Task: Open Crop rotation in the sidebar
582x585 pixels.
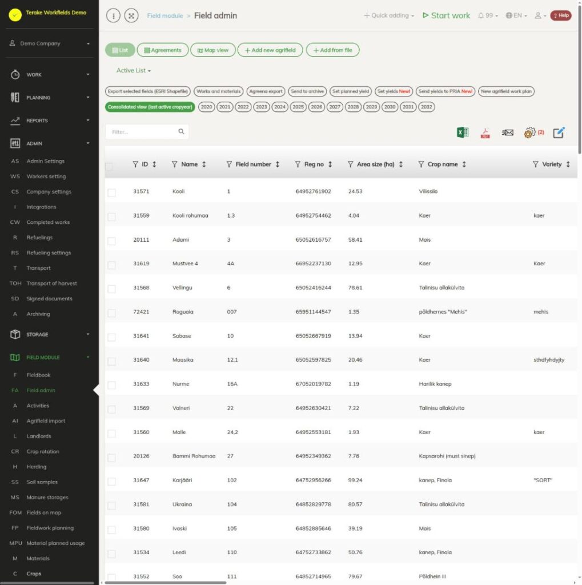Action: coord(43,451)
